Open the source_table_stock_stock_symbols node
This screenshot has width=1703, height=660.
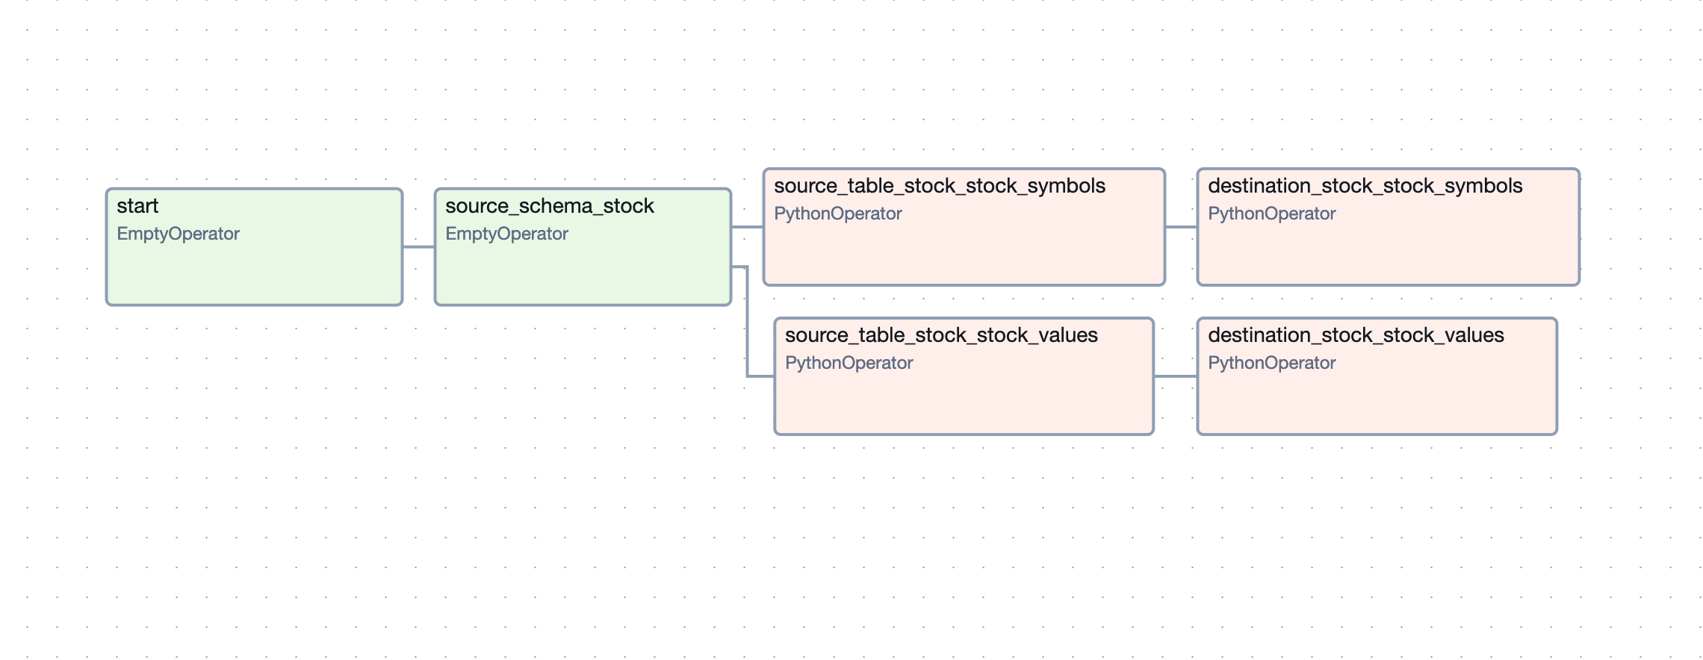[x=964, y=227]
